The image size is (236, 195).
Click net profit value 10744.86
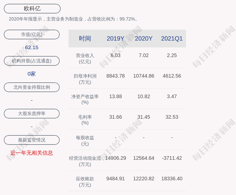(x=144, y=76)
